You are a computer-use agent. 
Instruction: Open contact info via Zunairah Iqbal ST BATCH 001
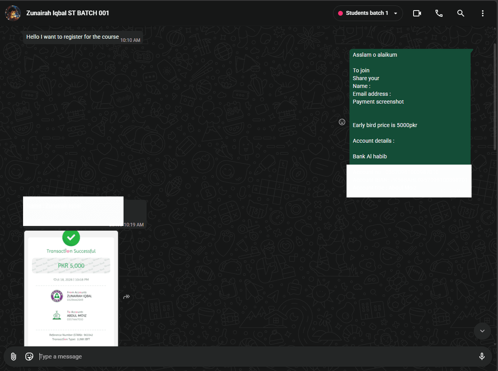[68, 13]
